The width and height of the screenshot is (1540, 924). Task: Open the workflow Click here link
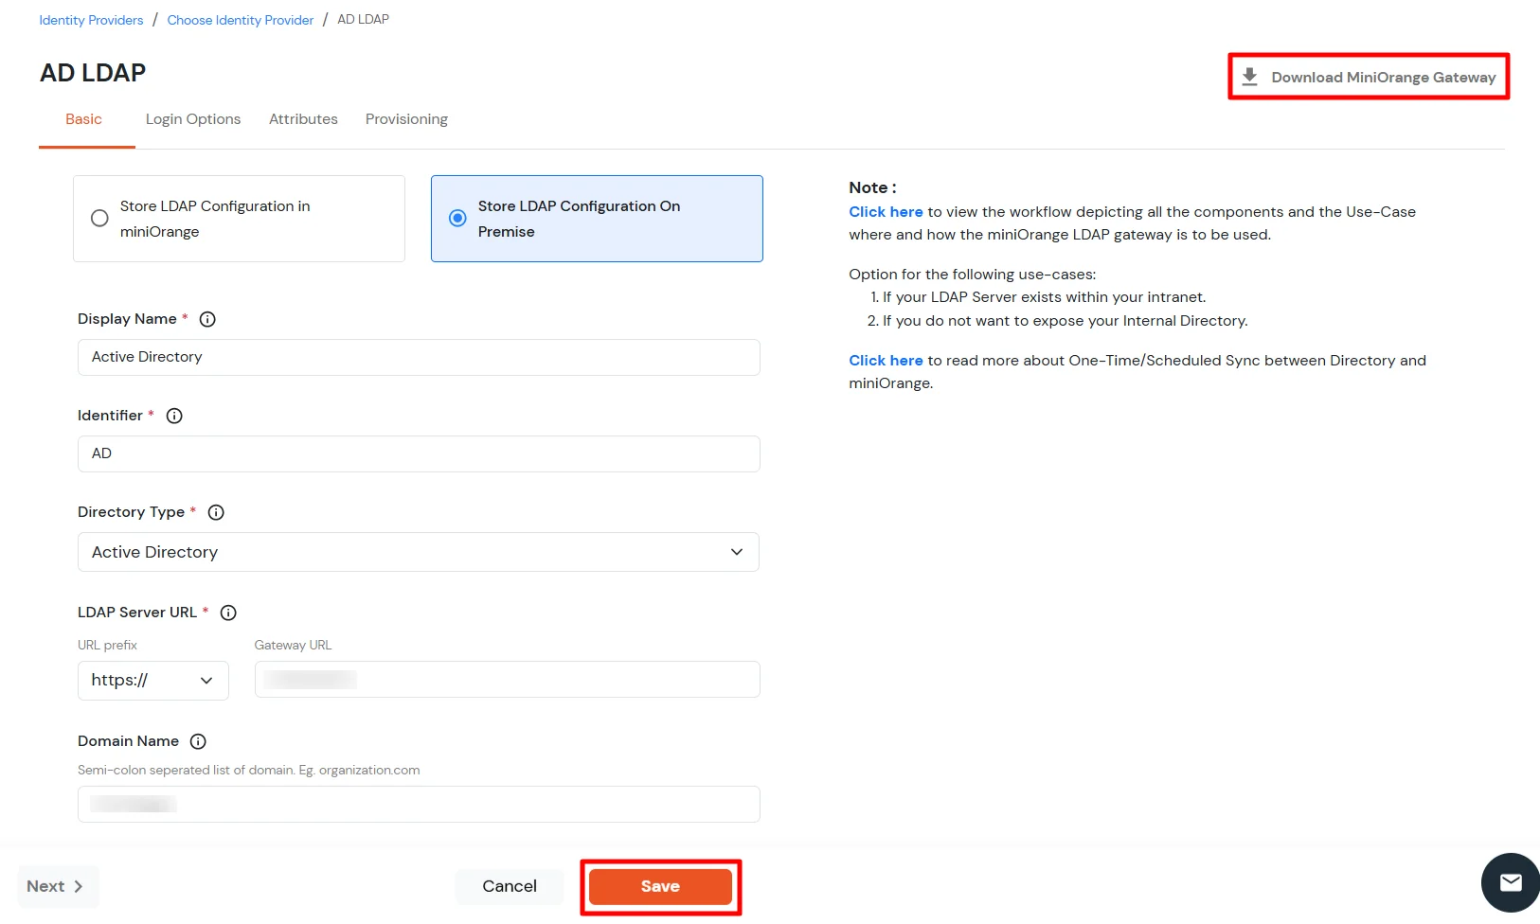pyautogui.click(x=885, y=211)
